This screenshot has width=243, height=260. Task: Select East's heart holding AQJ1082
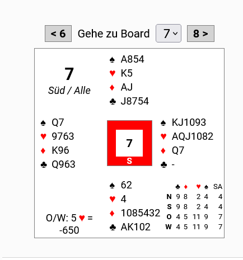tap(193, 136)
